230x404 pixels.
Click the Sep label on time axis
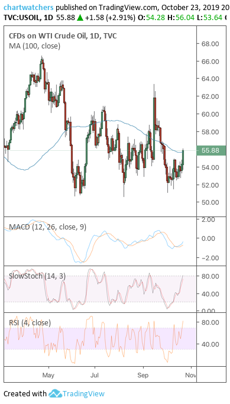tap(142, 375)
